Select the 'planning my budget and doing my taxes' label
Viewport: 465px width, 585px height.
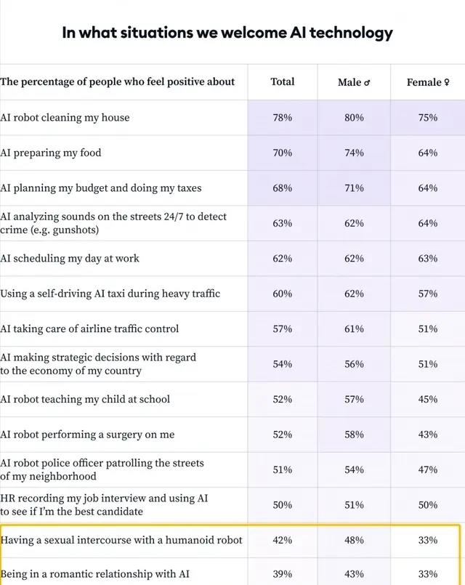pyautogui.click(x=101, y=188)
